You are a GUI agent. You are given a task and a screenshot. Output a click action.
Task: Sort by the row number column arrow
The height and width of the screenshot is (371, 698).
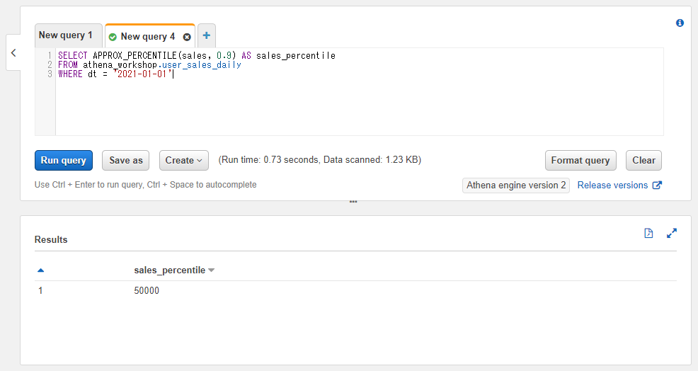point(40,270)
